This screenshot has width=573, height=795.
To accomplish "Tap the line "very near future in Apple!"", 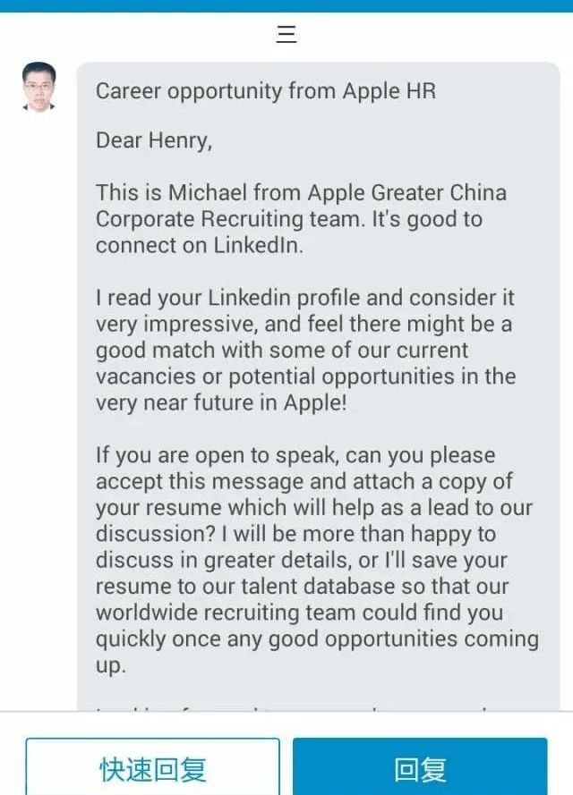I will pos(220,402).
